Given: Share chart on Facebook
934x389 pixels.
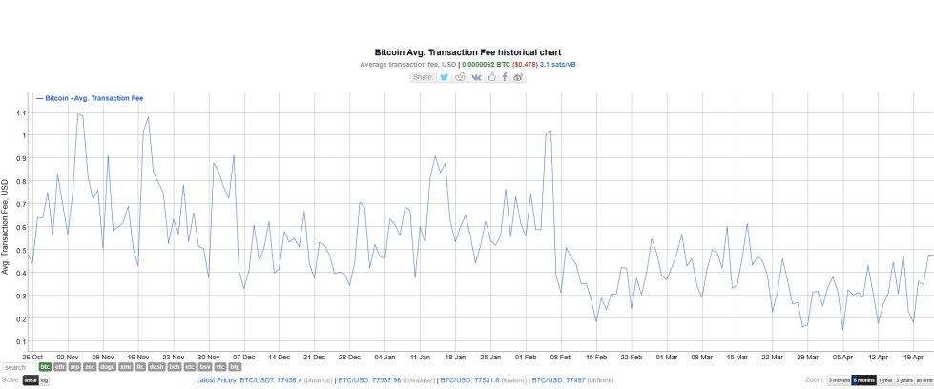Looking at the screenshot, I should click(x=505, y=76).
